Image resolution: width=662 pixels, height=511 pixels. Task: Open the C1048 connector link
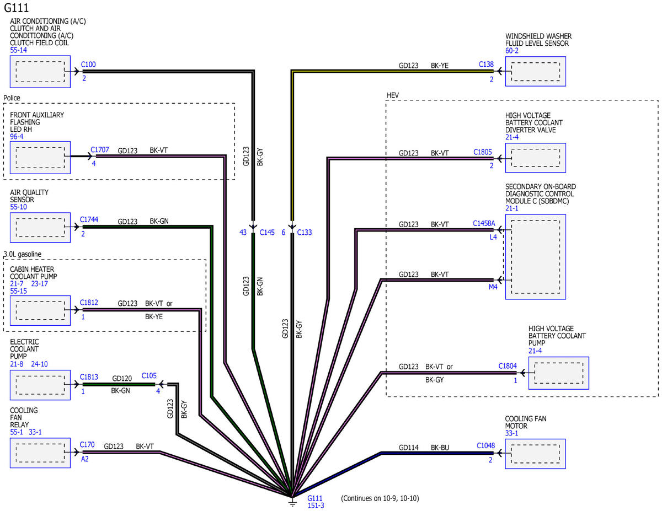point(485,445)
